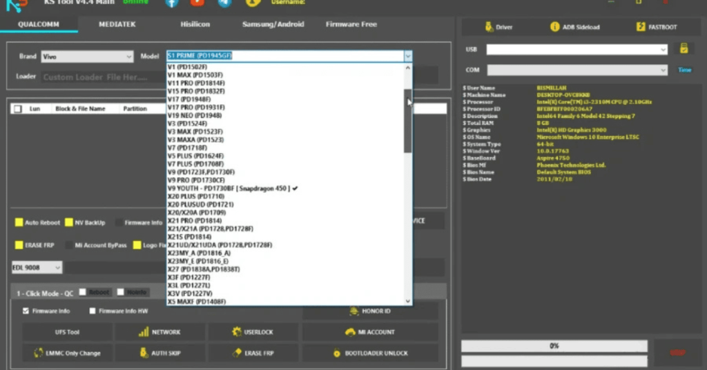This screenshot has width=707, height=370.
Task: Click the Partition column header
Action: [135, 109]
